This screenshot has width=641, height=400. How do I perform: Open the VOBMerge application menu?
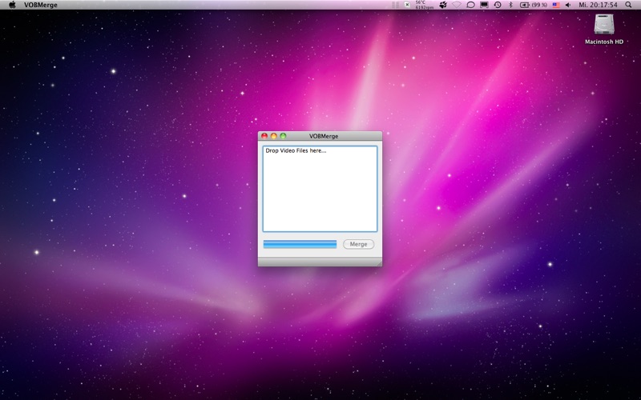41,5
